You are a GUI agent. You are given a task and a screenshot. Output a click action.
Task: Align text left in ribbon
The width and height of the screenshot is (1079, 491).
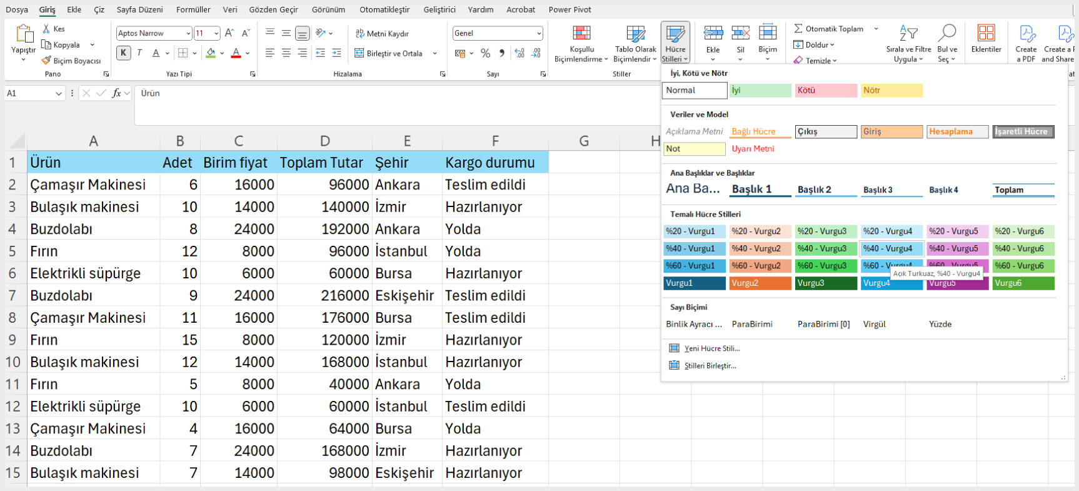(270, 53)
